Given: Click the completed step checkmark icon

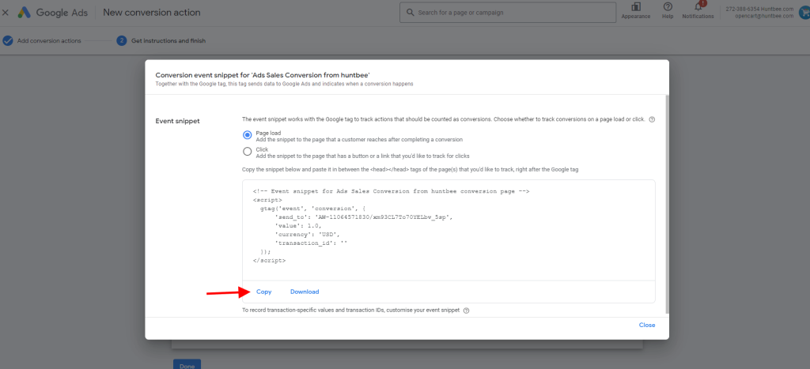Looking at the screenshot, I should pos(8,41).
